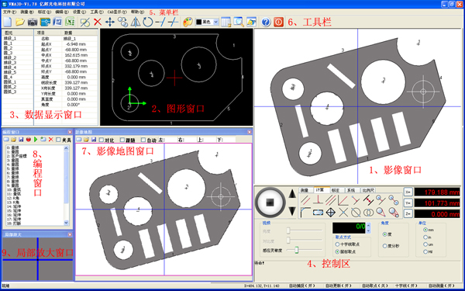Toggle the 夹具 checkbox in programming window
The image size is (465, 291).
point(58,140)
